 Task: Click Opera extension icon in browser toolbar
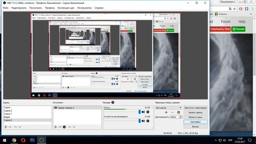(x=240, y=9)
